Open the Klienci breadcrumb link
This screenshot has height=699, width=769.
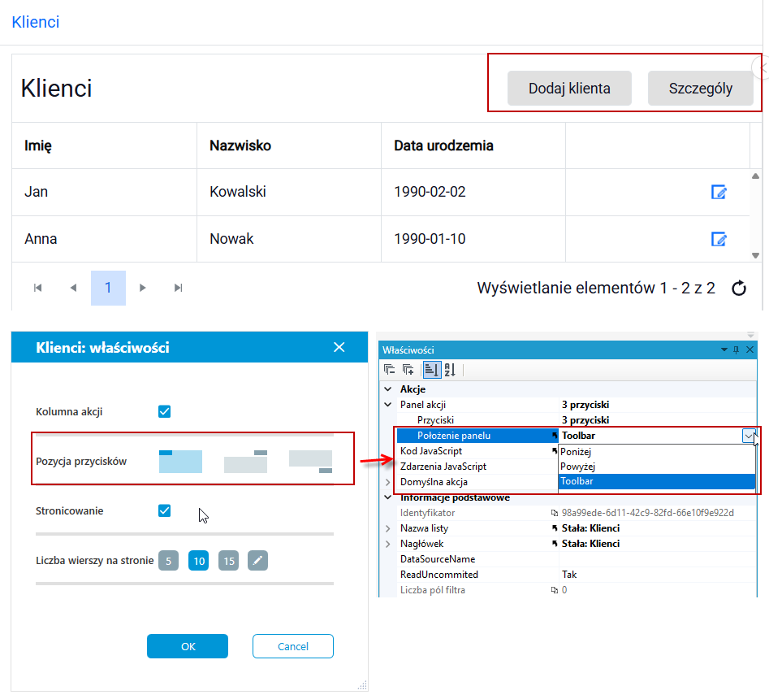pyautogui.click(x=35, y=22)
